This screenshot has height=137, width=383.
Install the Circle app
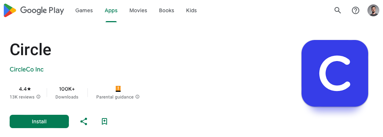(39, 121)
